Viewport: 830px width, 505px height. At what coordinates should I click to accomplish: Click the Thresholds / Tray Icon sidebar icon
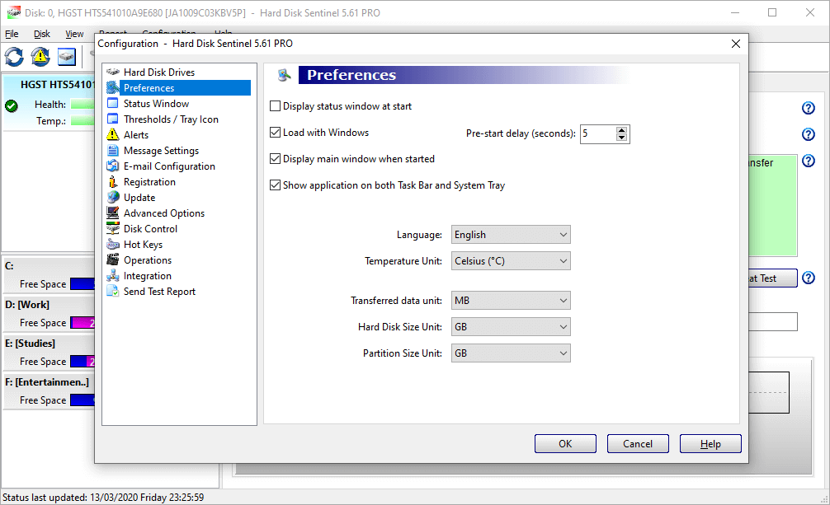113,119
